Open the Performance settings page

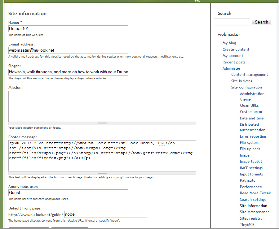pyautogui.click(x=251, y=187)
